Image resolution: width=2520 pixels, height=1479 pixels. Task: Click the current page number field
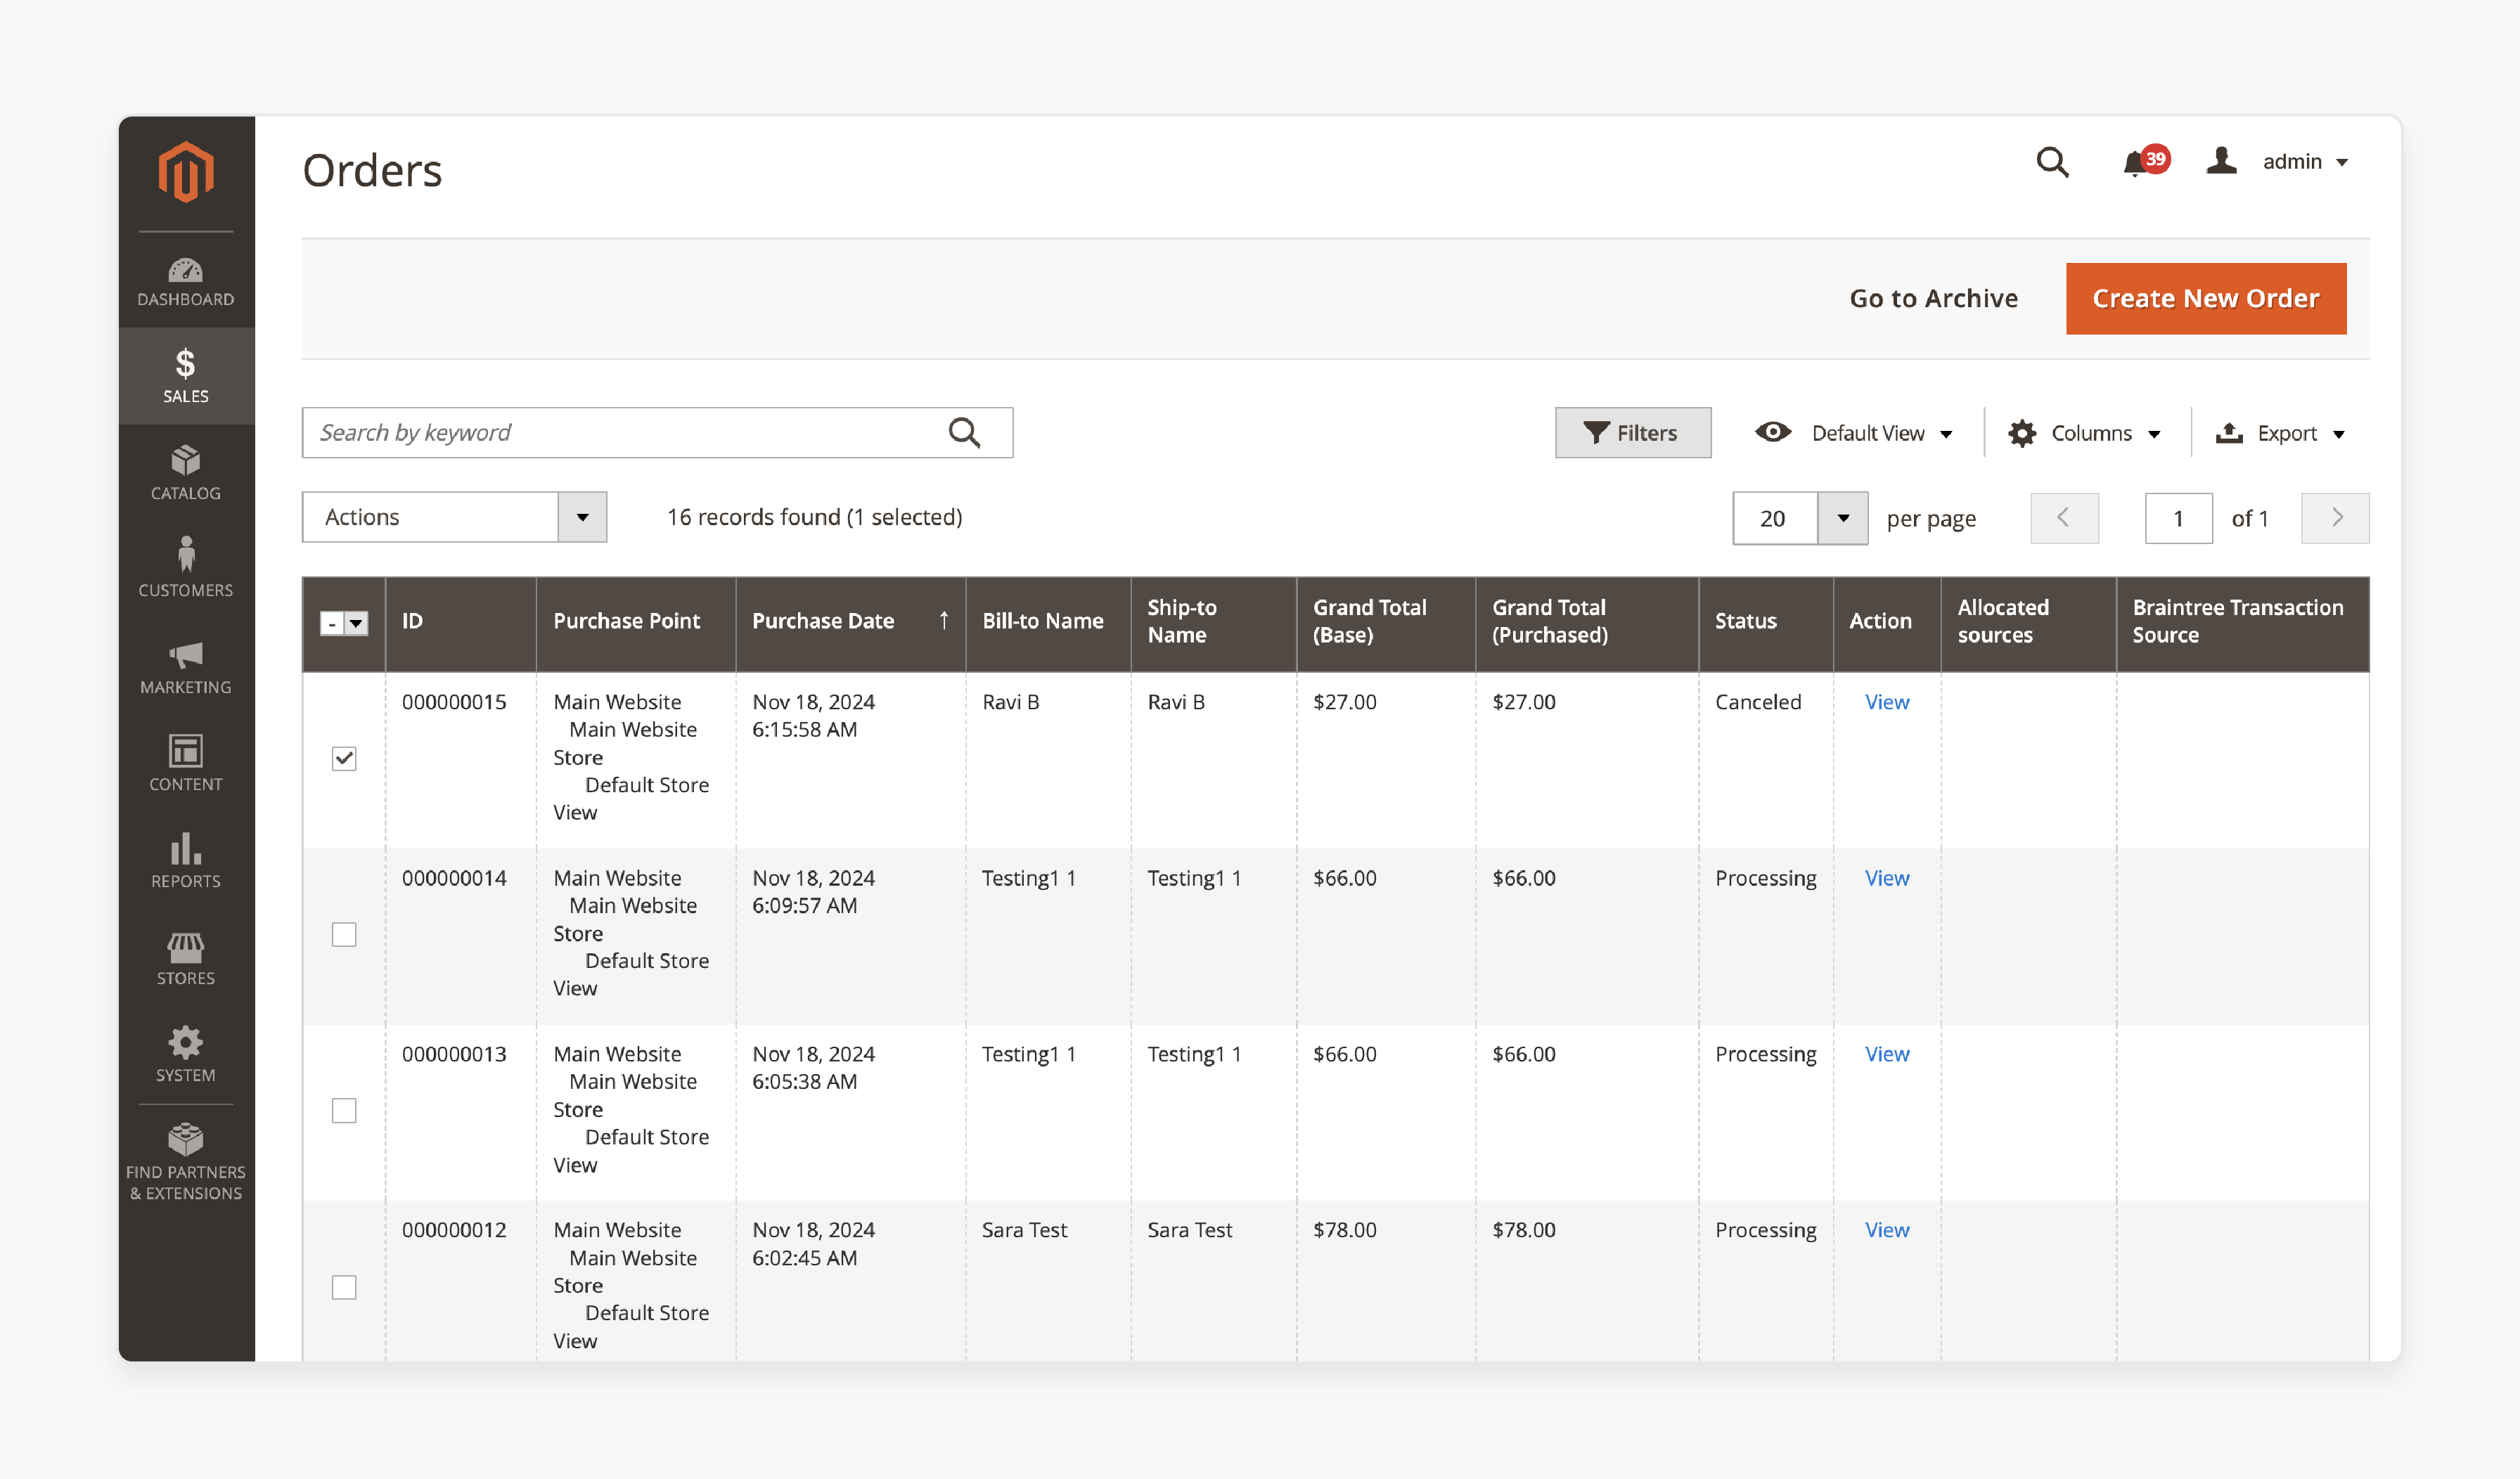[x=2178, y=518]
